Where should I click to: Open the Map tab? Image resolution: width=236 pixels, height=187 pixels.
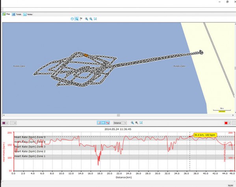(x=6, y=14)
